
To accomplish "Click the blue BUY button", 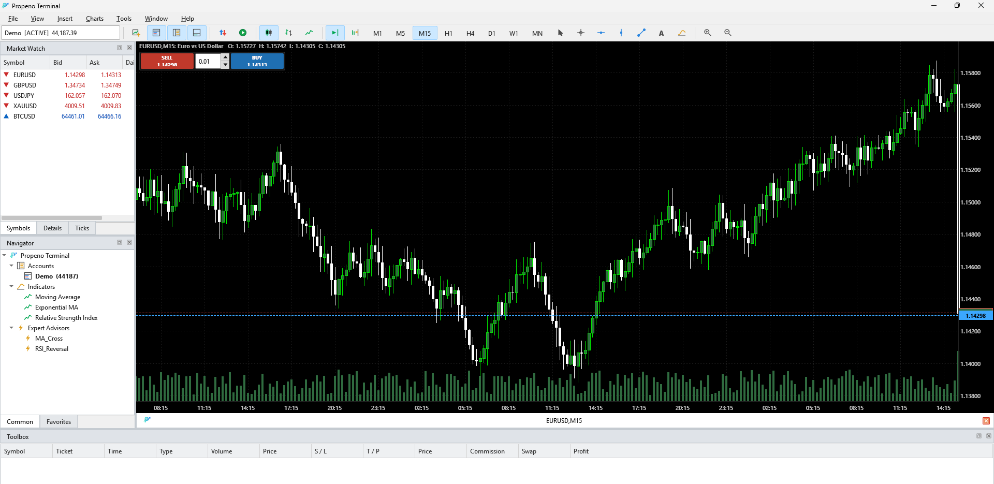I will pos(257,61).
